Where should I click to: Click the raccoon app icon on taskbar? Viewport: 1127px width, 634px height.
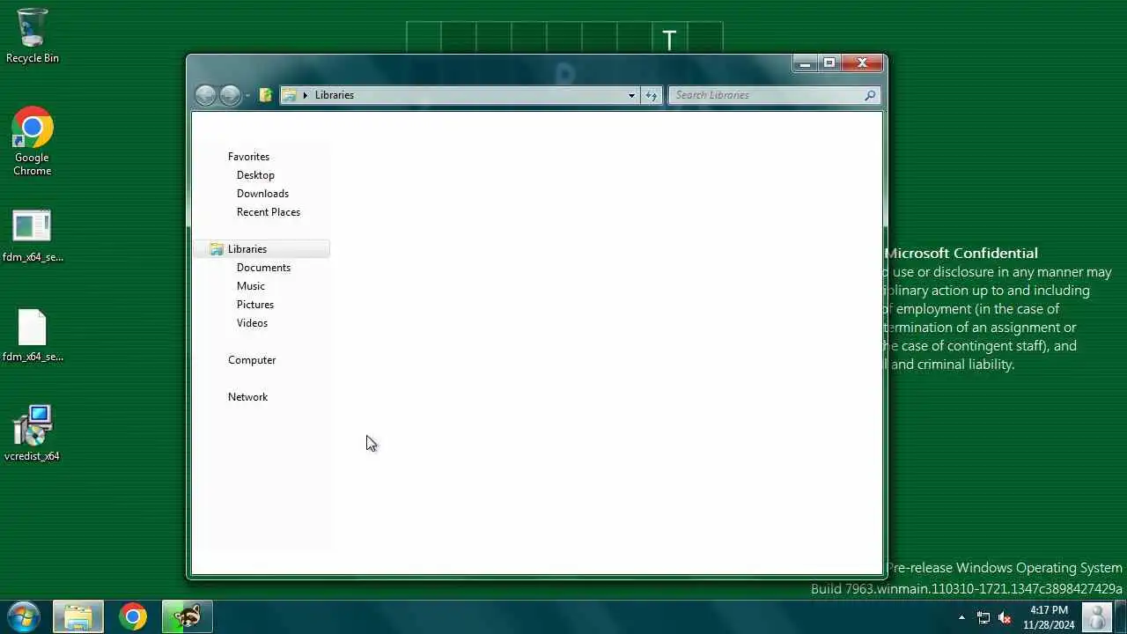point(187,616)
